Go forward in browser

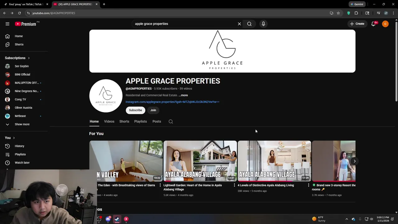(12, 13)
